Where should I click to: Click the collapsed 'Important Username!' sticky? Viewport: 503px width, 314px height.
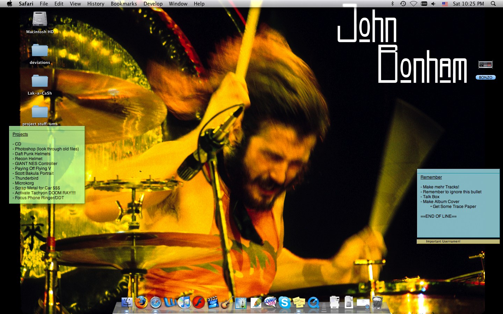coord(458,241)
